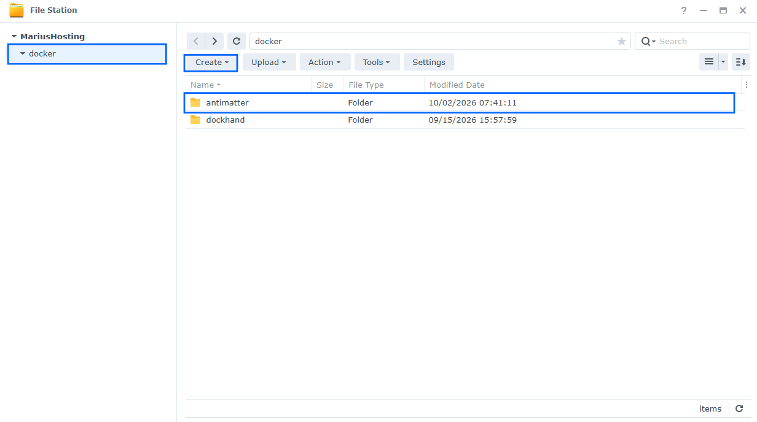Open the view mode dropdown arrow

(x=723, y=62)
